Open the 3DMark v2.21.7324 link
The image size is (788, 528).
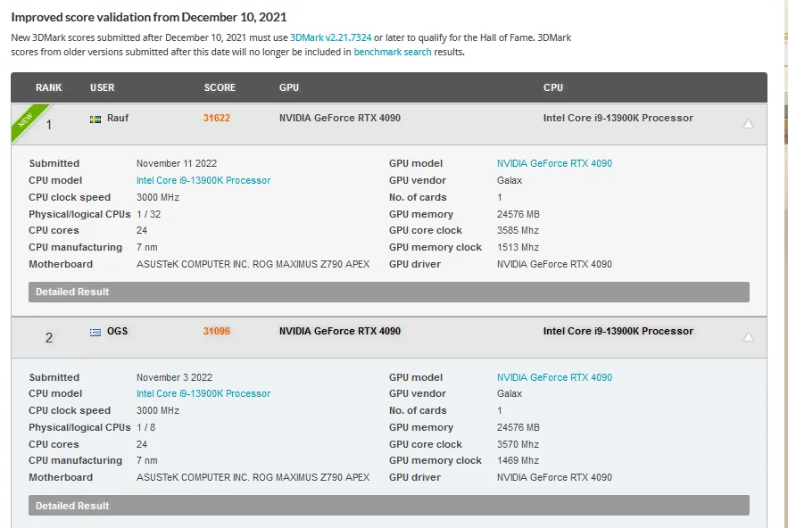pyautogui.click(x=331, y=37)
